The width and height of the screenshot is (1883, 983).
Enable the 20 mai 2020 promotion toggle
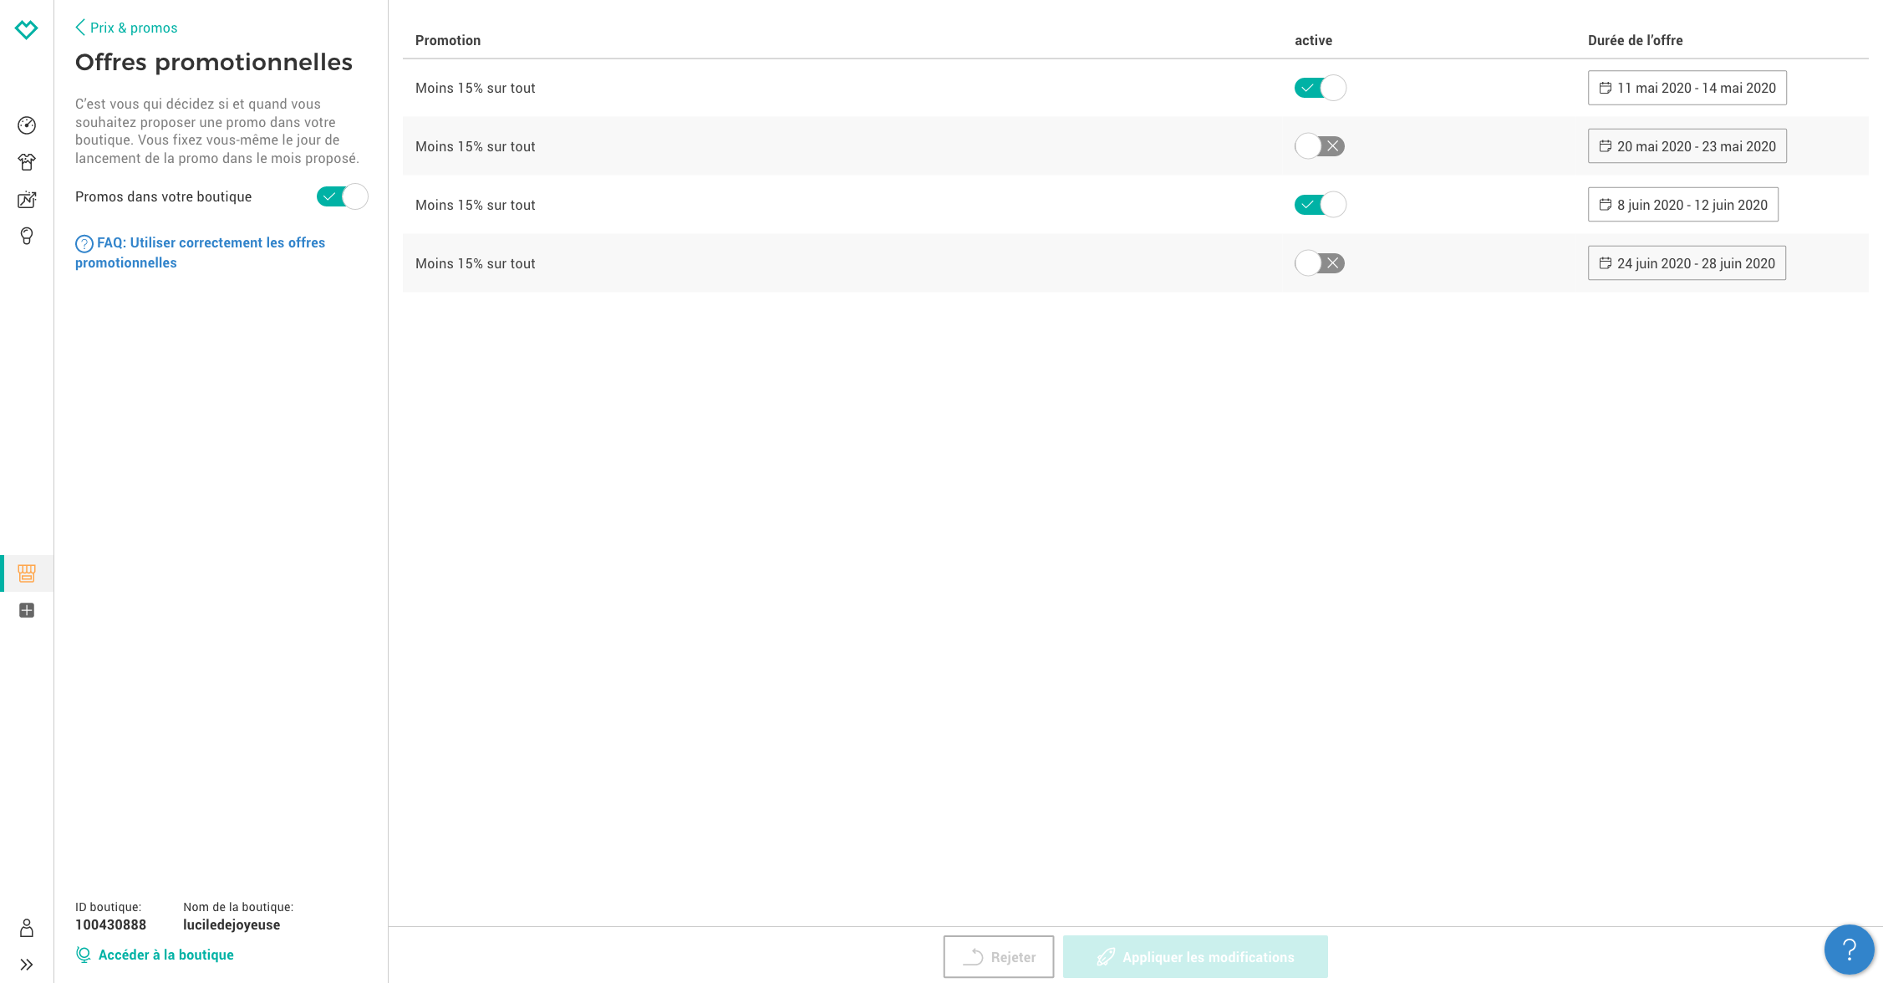(1320, 146)
